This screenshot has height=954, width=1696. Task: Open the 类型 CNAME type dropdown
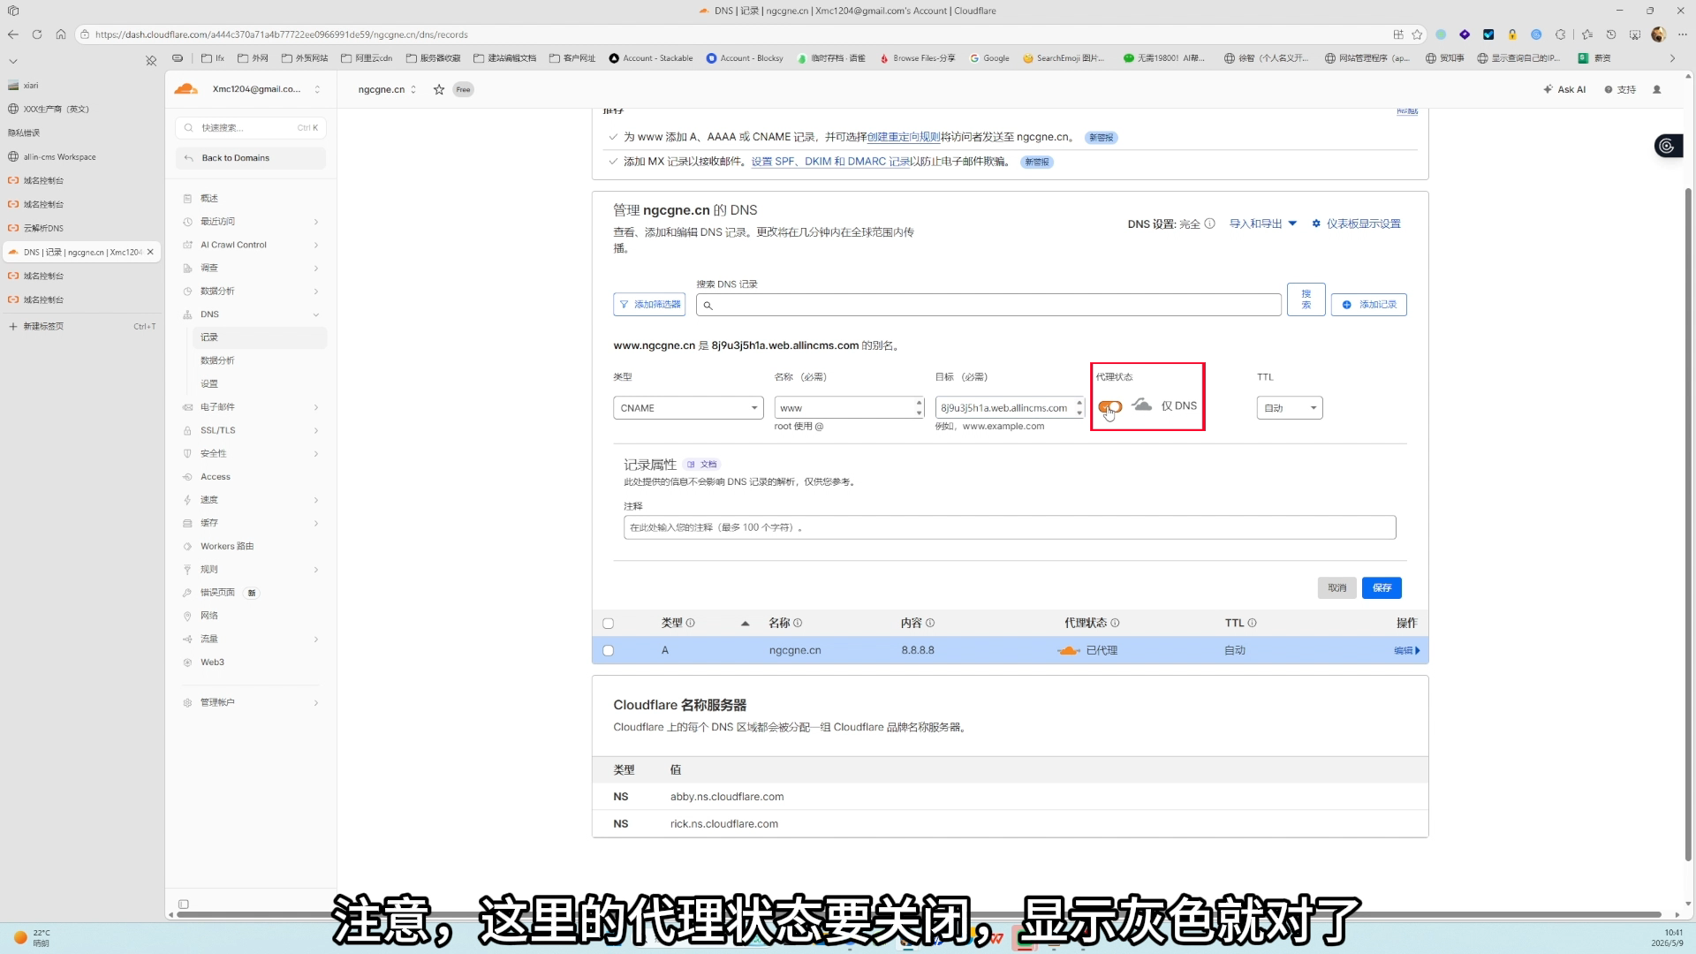point(688,407)
